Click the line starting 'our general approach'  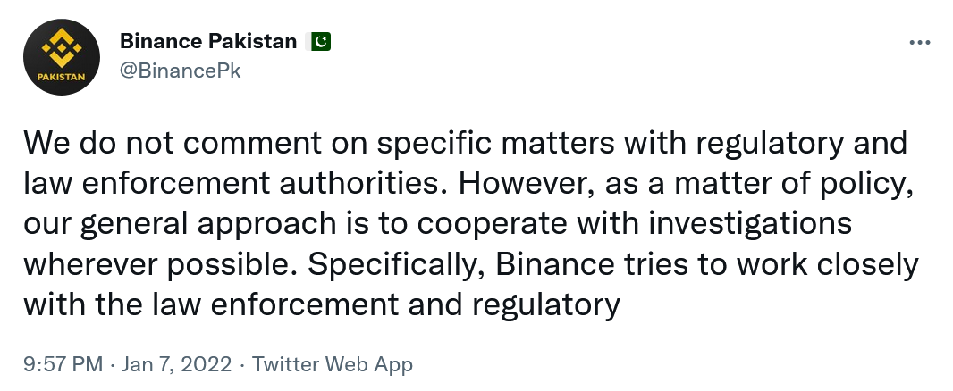point(436,223)
